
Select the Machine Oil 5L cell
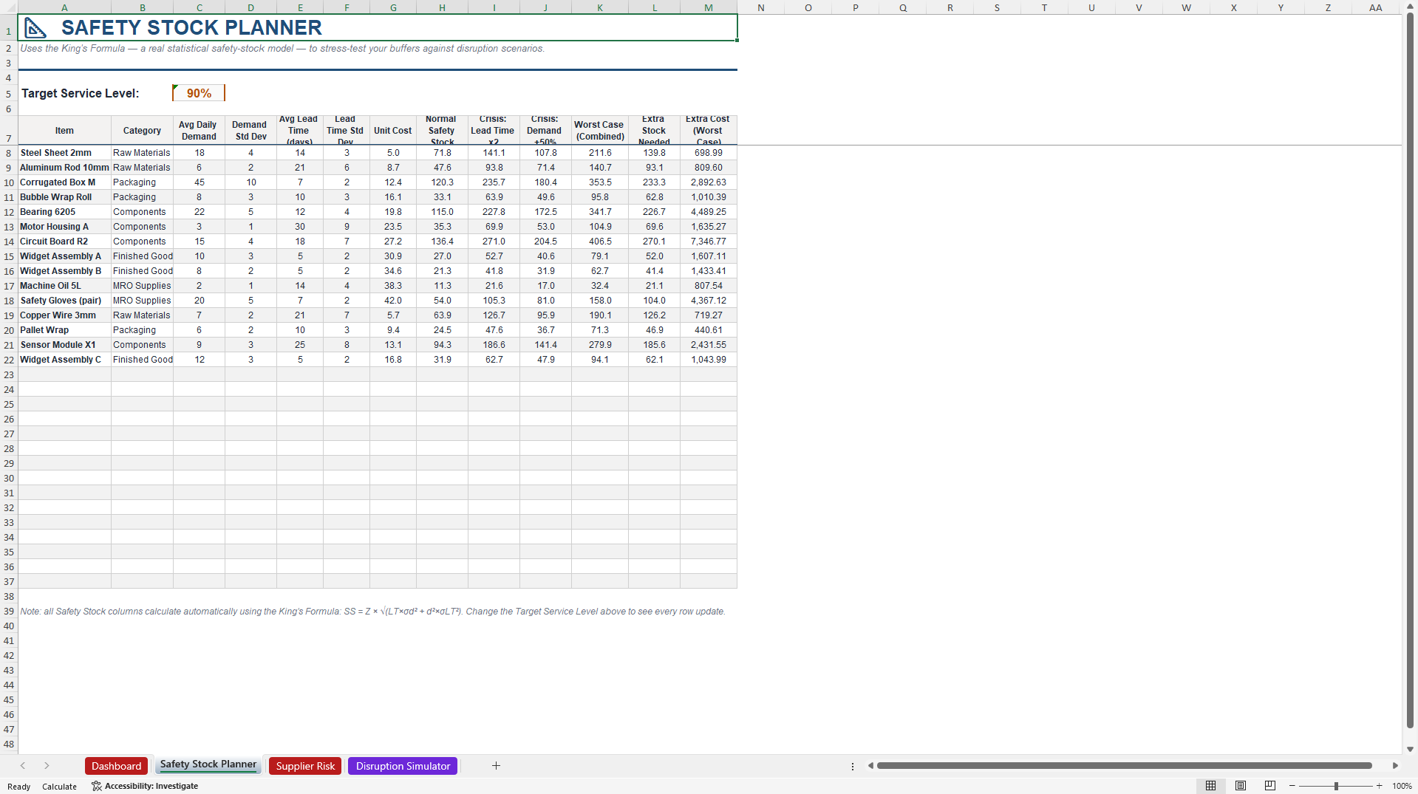tap(64, 286)
